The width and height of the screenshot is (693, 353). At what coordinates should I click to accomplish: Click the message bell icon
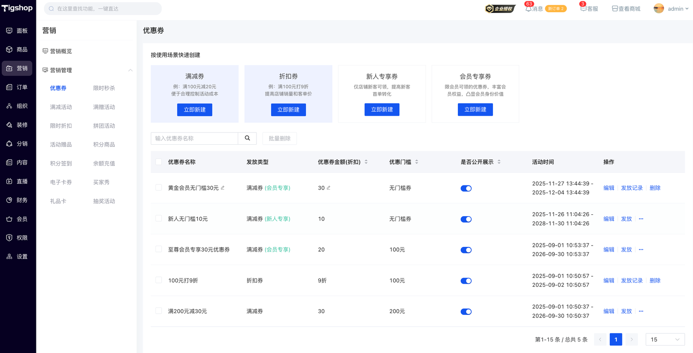[x=528, y=9]
